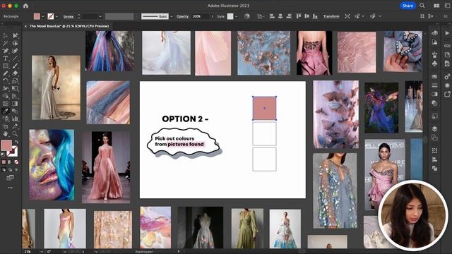This screenshot has width=452, height=254.
Task: Click the large pink Fill swatch in toolbar
Action: pos(6,145)
